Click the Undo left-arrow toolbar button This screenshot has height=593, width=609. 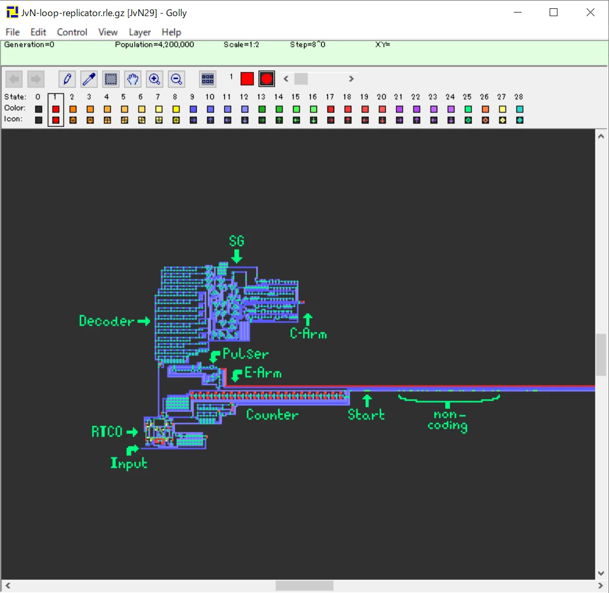pos(15,79)
